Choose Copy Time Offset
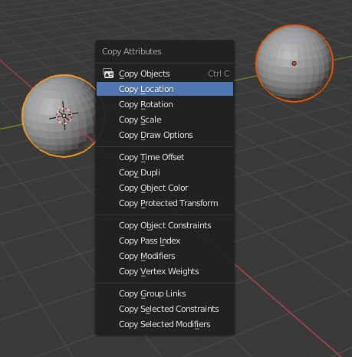 [165, 157]
